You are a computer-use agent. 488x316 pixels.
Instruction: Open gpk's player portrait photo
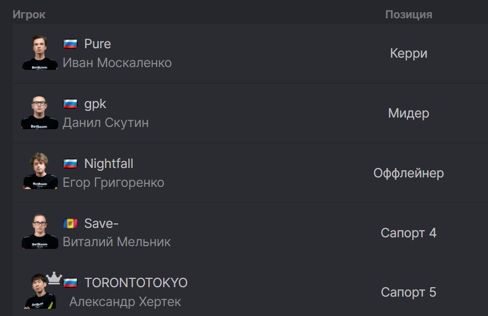39,112
